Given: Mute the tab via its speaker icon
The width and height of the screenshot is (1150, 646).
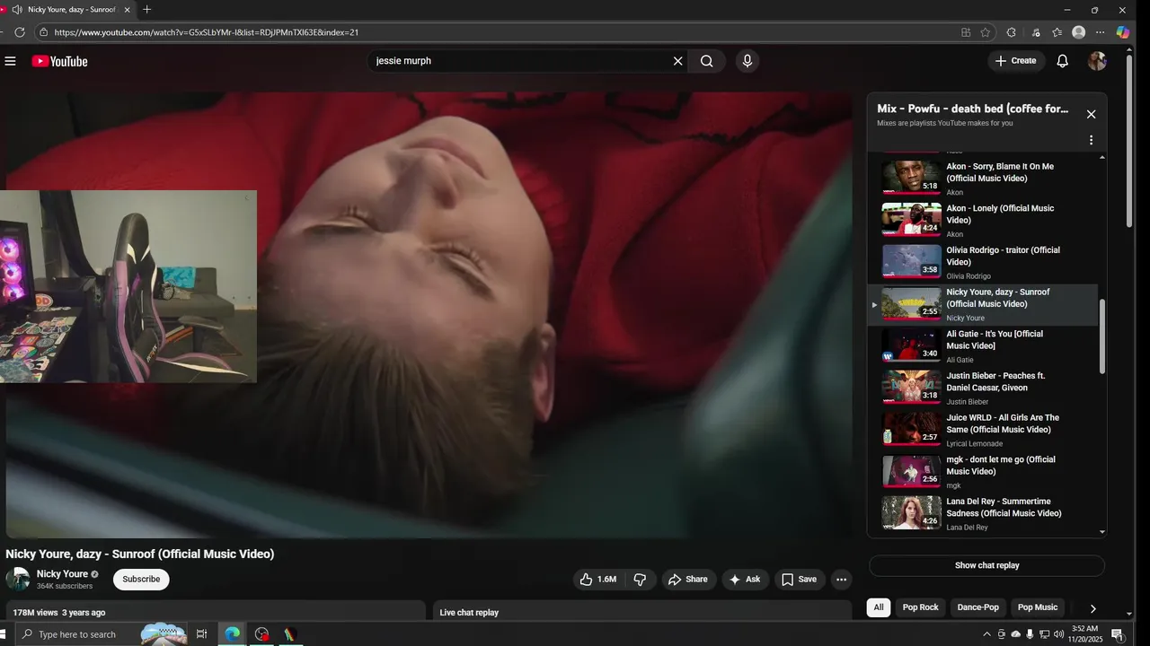Looking at the screenshot, I should pos(17,10).
